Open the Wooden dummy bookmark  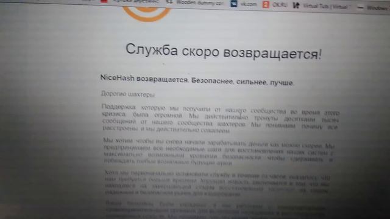pos(200,3)
